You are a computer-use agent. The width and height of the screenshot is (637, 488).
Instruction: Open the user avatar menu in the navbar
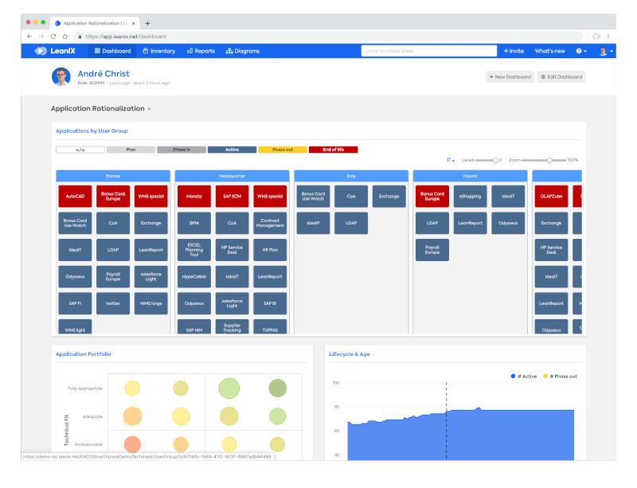tap(605, 51)
